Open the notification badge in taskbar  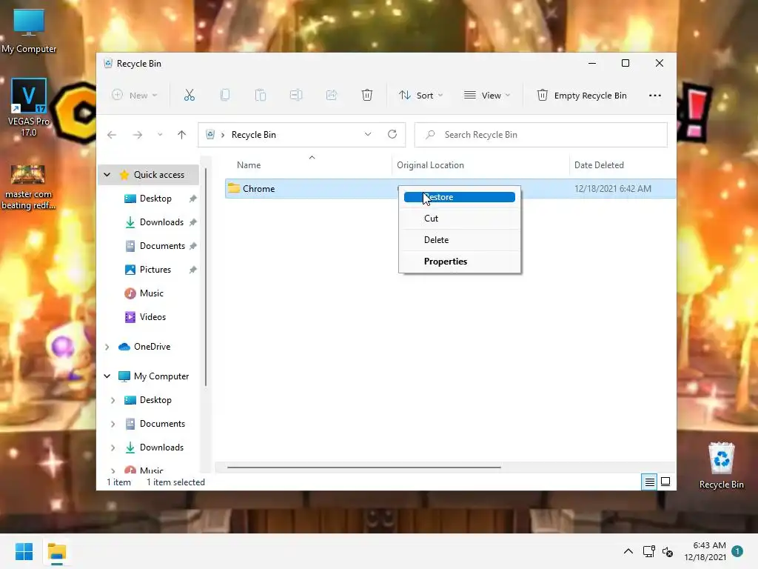(737, 551)
